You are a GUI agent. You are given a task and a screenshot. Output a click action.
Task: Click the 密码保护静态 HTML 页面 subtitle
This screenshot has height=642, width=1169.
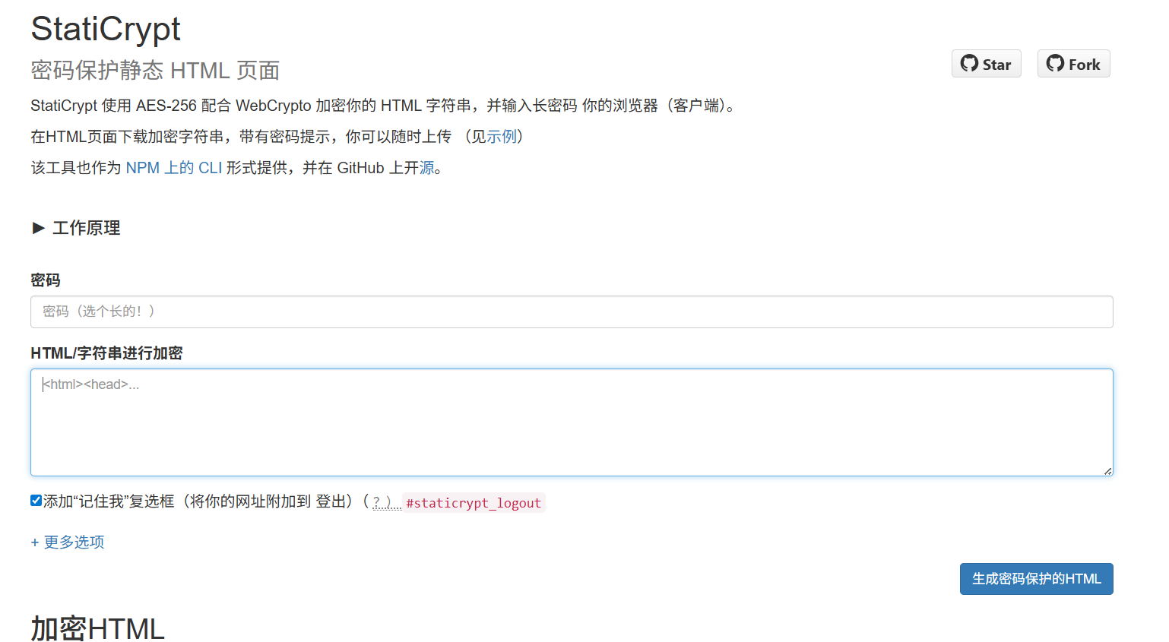155,71
